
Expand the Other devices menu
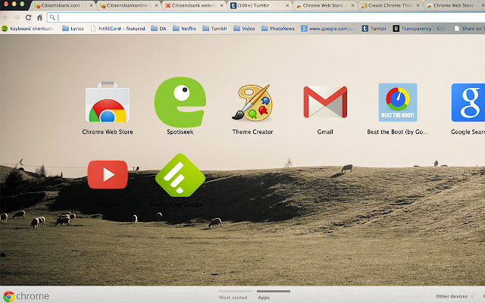point(455,296)
